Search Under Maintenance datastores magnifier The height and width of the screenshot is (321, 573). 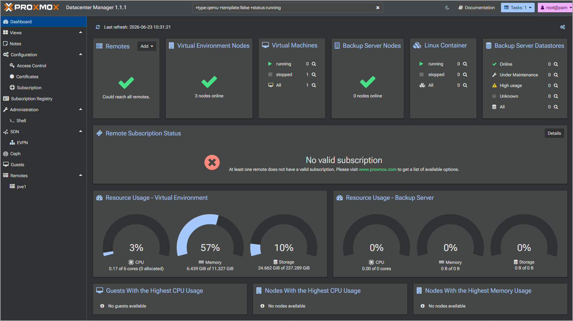click(556, 75)
